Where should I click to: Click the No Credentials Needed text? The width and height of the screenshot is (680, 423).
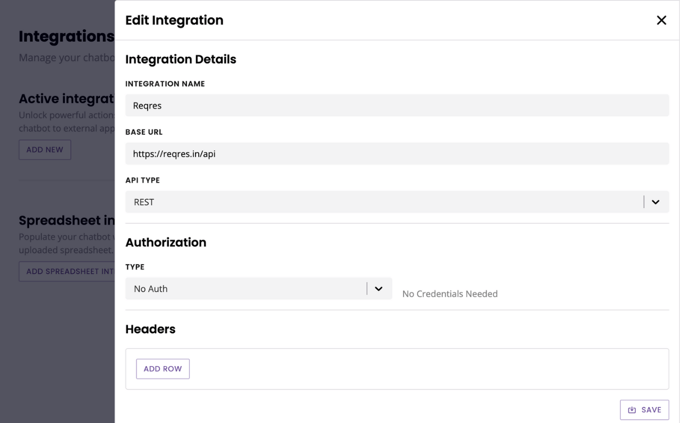(x=449, y=293)
